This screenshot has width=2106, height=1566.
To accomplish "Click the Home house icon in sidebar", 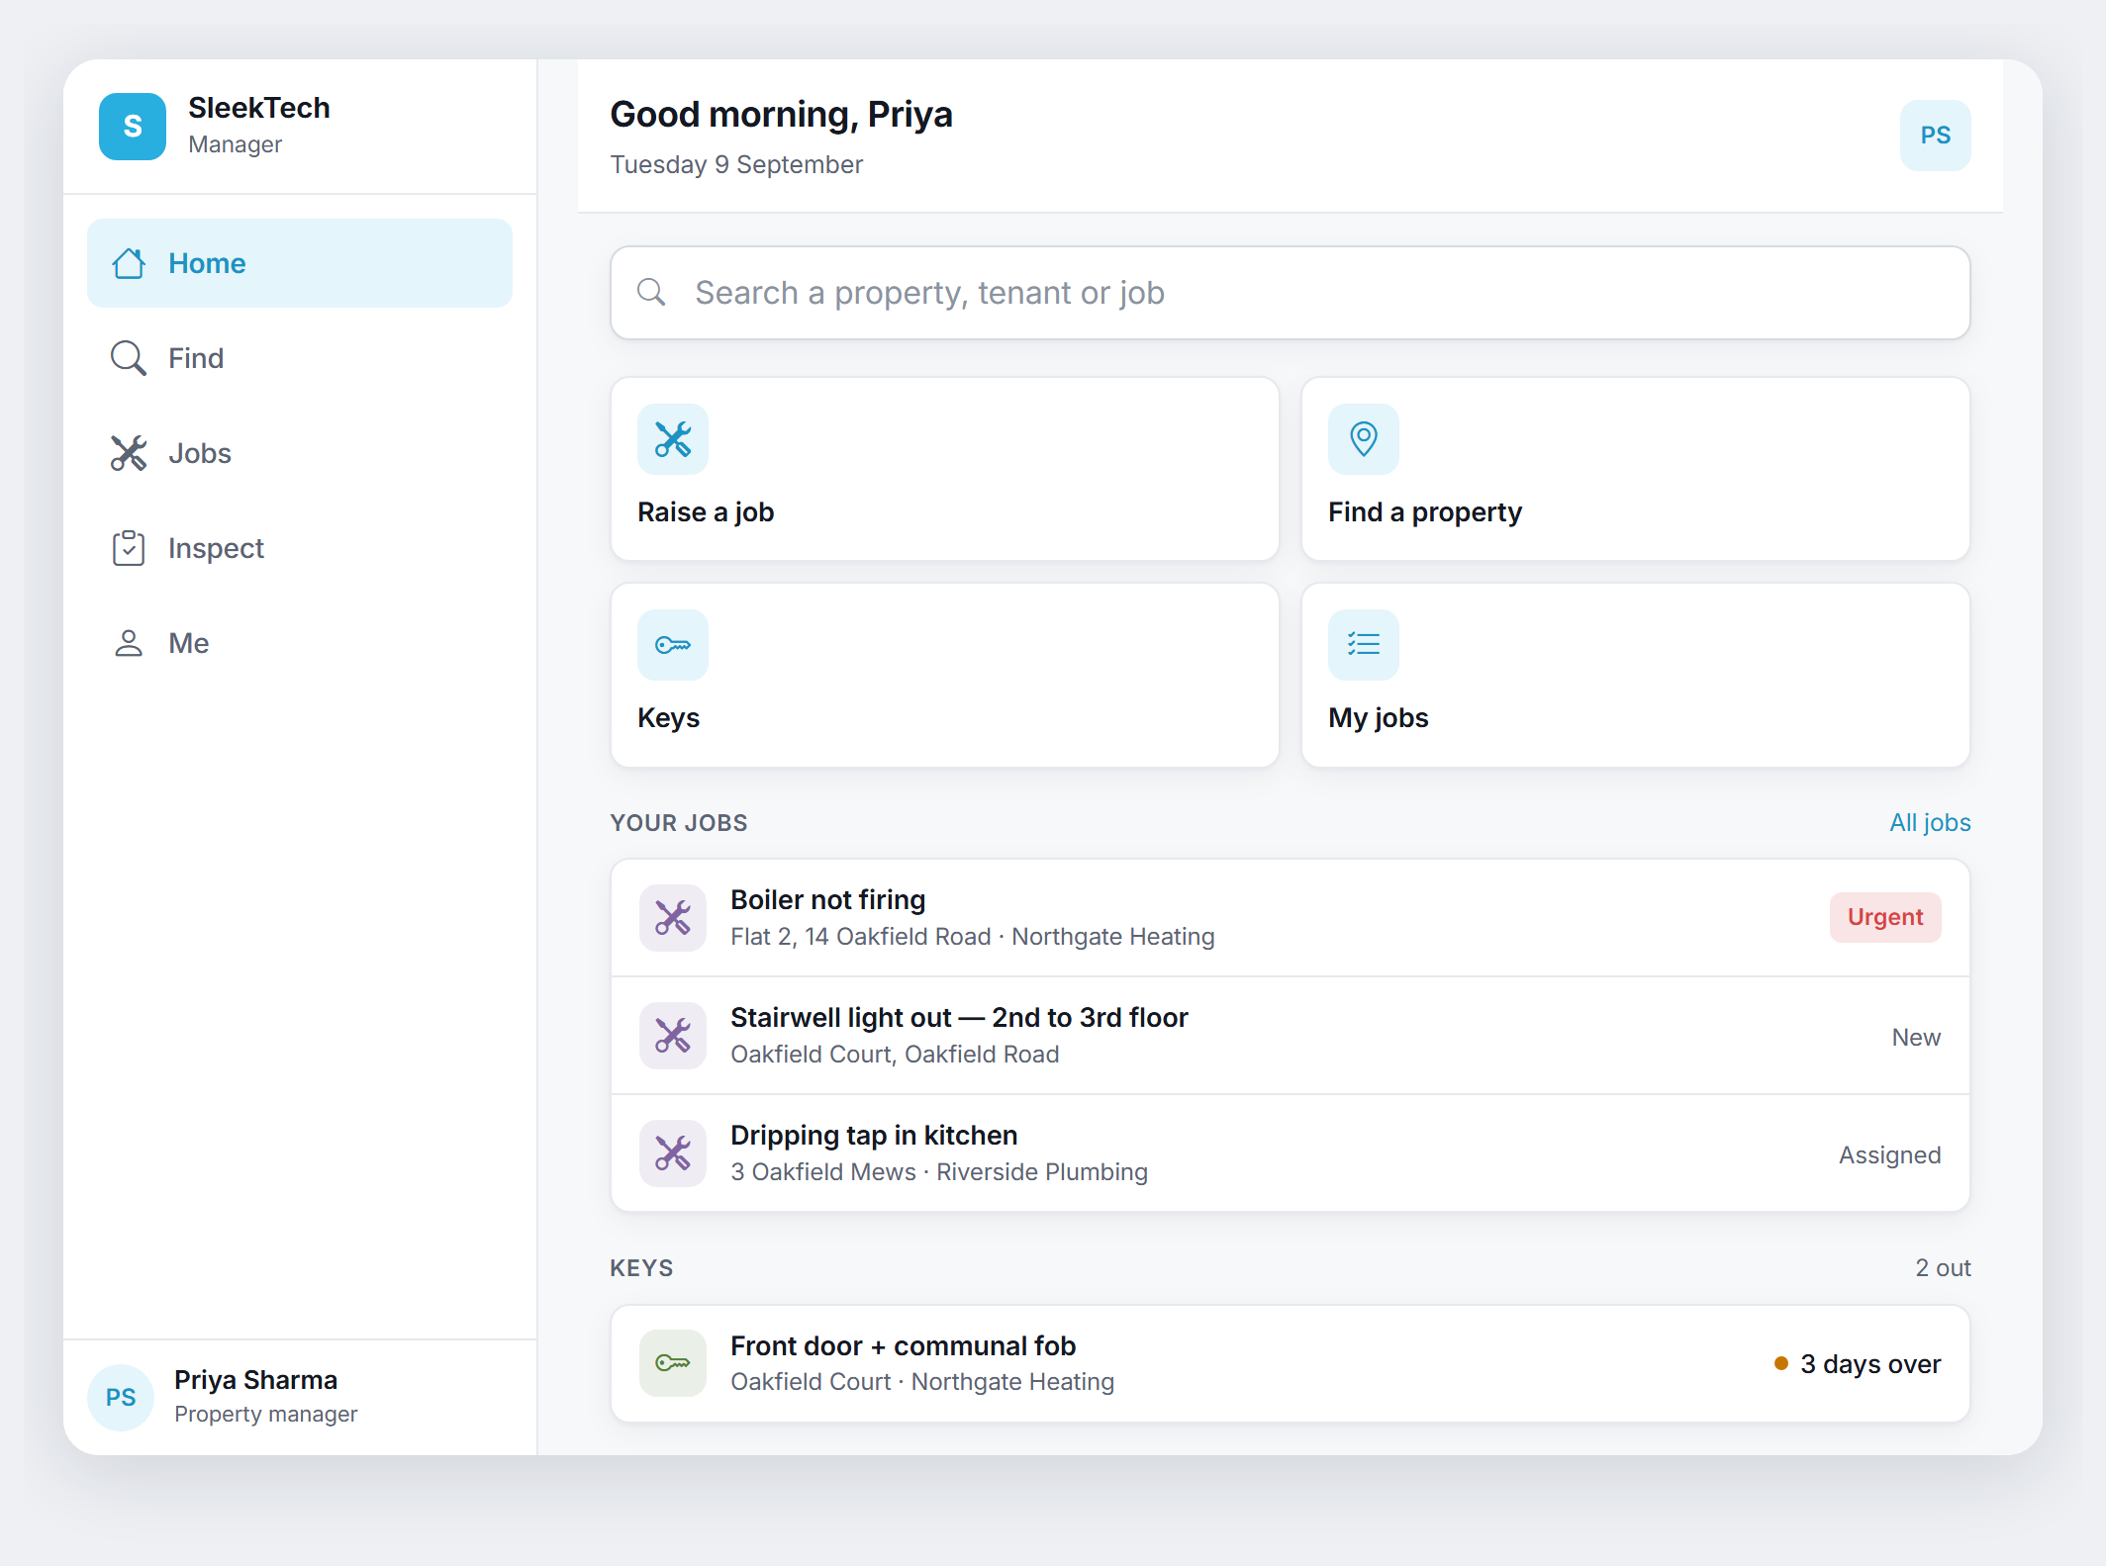I will 129,263.
